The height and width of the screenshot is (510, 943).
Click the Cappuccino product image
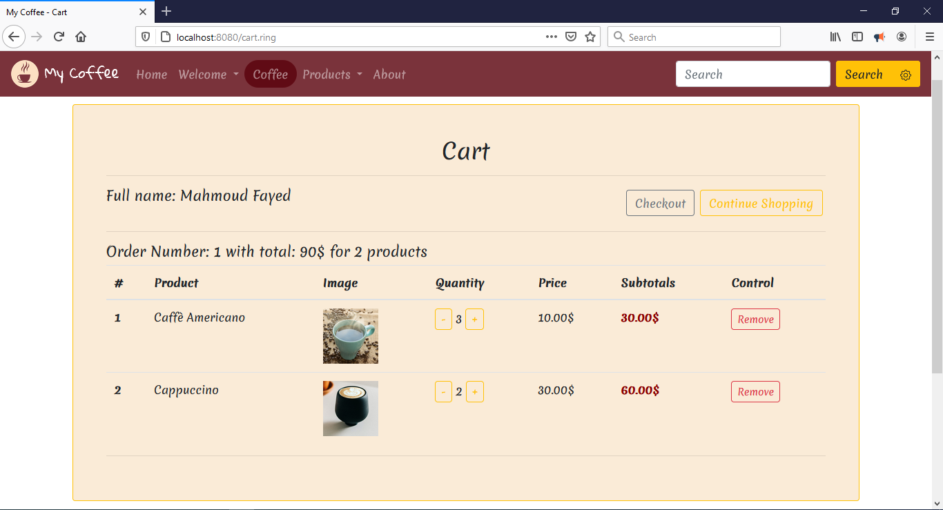[x=350, y=408]
